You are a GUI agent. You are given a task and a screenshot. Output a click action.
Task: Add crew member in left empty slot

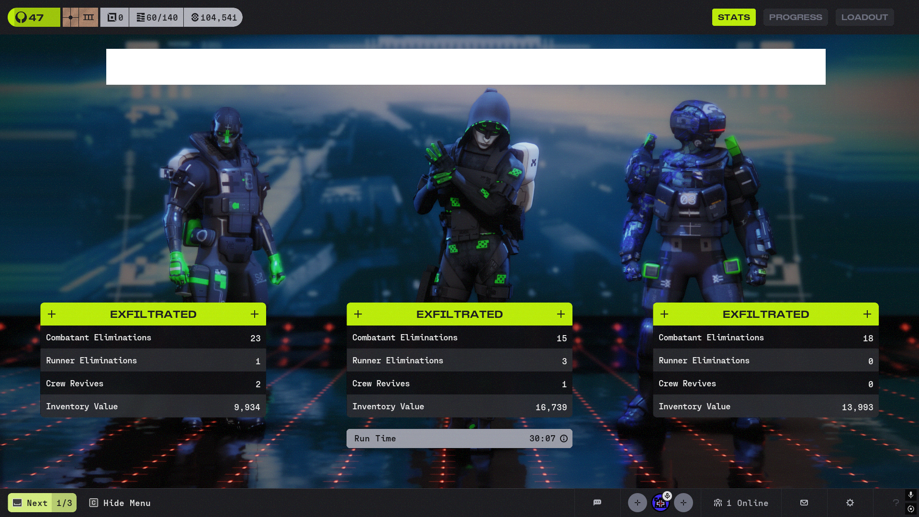coord(637,503)
